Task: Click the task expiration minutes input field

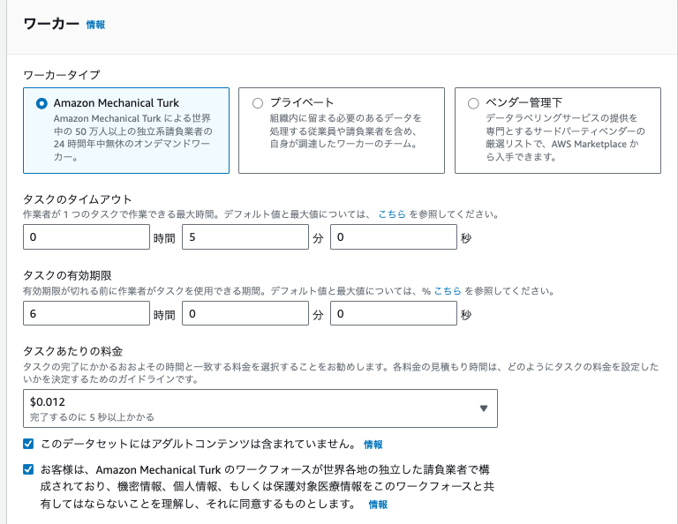Action: click(x=245, y=313)
